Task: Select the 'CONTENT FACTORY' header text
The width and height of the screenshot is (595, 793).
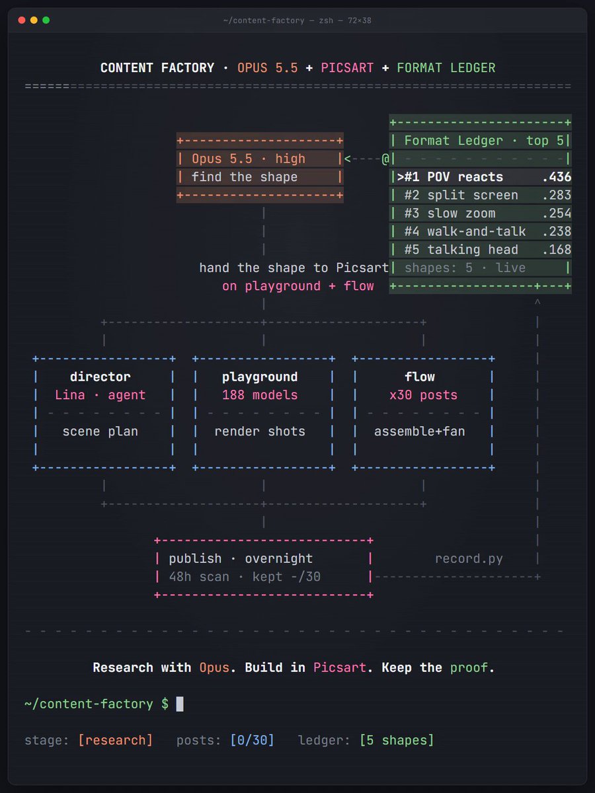Action: pyautogui.click(x=157, y=68)
